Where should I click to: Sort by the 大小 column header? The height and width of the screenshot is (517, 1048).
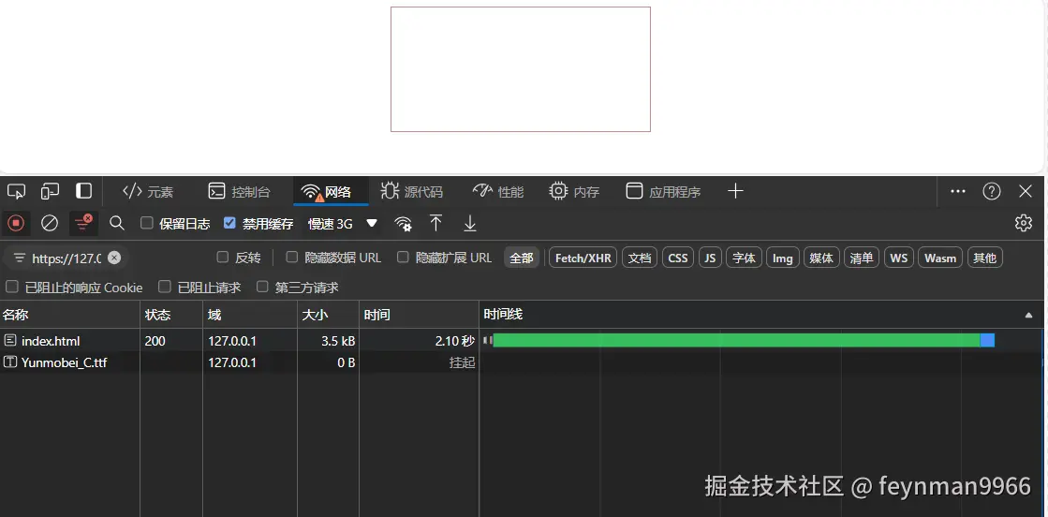click(328, 315)
